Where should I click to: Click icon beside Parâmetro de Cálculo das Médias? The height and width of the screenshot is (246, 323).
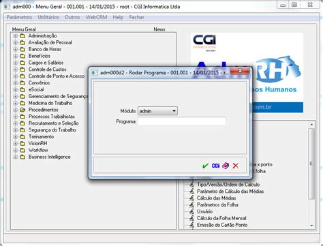click(191, 191)
